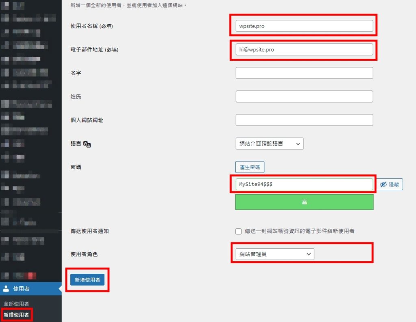Viewport: 416px width, 322px height.
Task: Click the translation icon beside 語言 label
Action: click(x=87, y=144)
